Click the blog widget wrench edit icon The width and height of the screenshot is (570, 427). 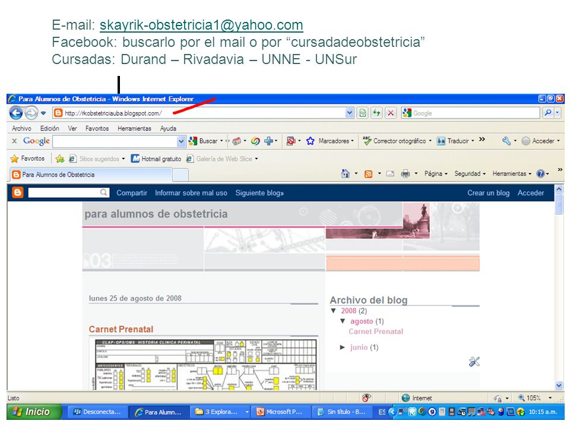[474, 361]
